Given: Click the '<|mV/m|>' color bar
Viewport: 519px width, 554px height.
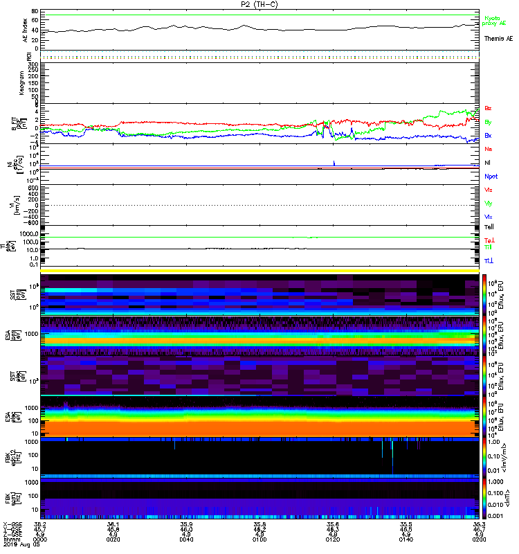Looking at the screenshot, I should [x=484, y=458].
